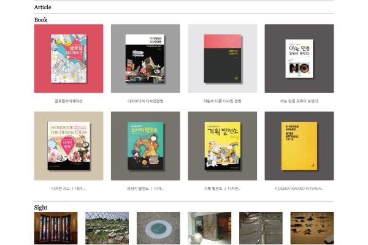Click the Workbook for Design Ideas cover
Image resolution: width=368 pixels, height=245 pixels.
[69, 146]
